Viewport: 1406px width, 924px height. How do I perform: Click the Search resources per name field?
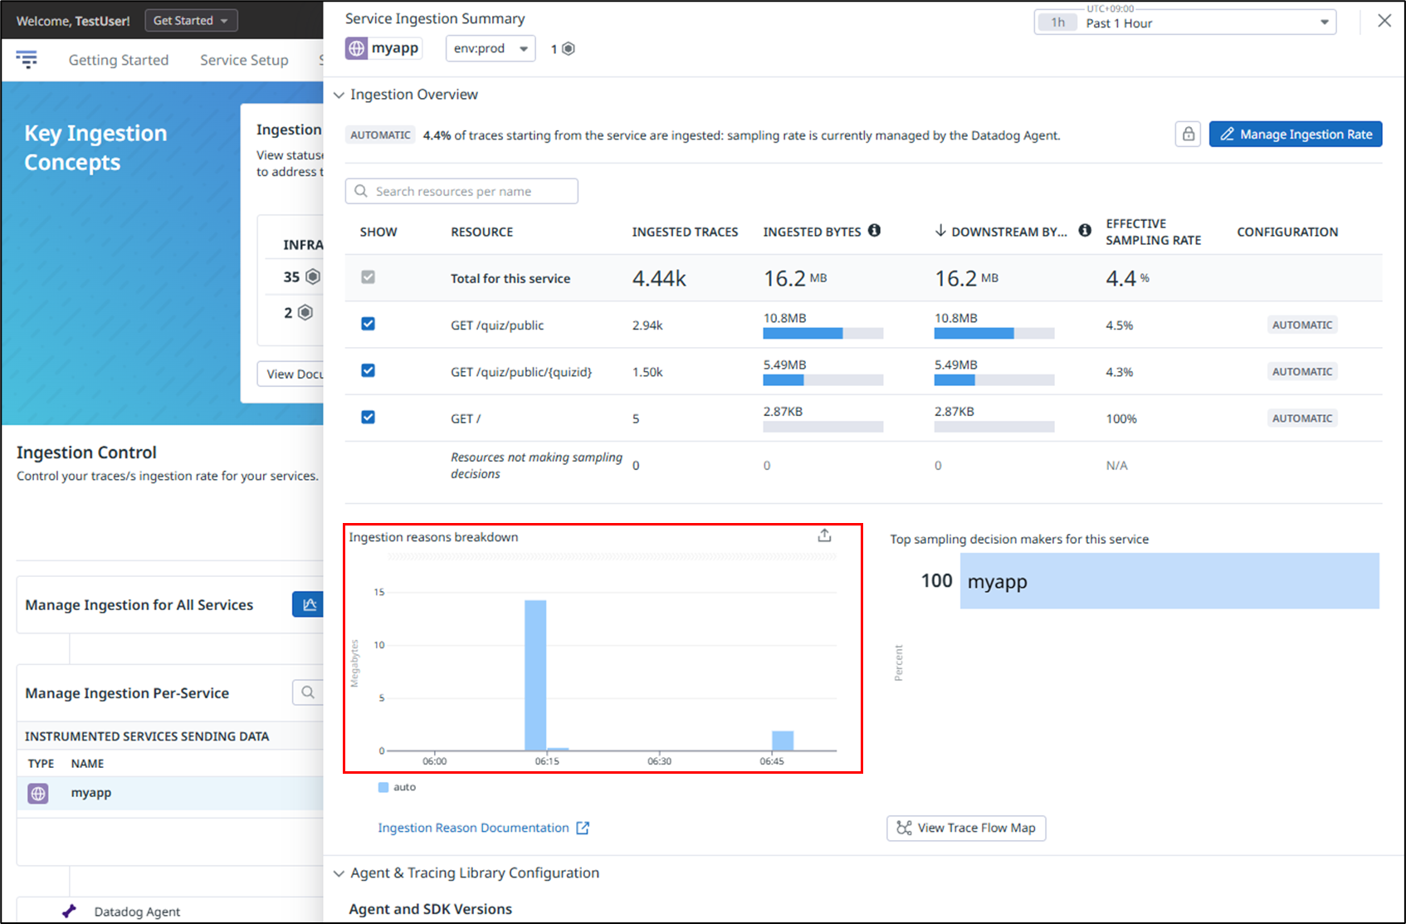tap(461, 191)
